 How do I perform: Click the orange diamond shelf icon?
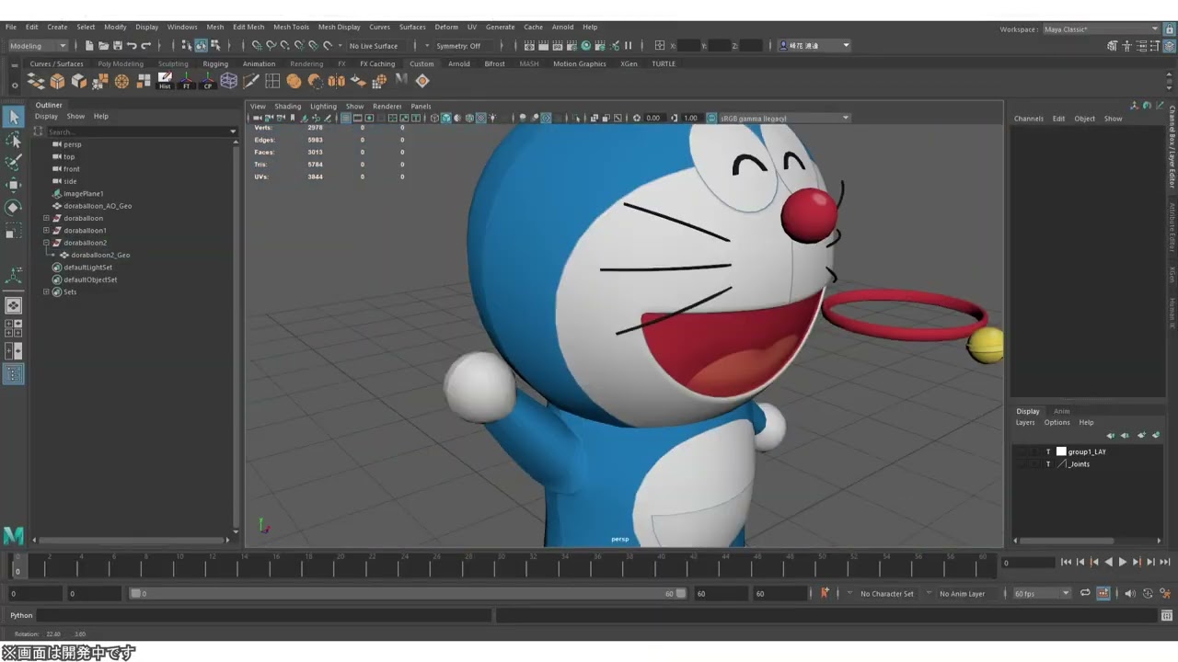pyautogui.click(x=422, y=81)
